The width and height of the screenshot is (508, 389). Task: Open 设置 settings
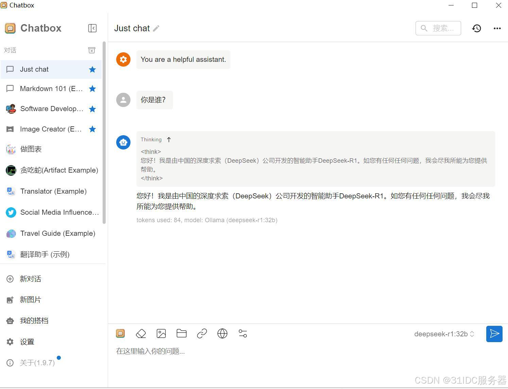53,342
